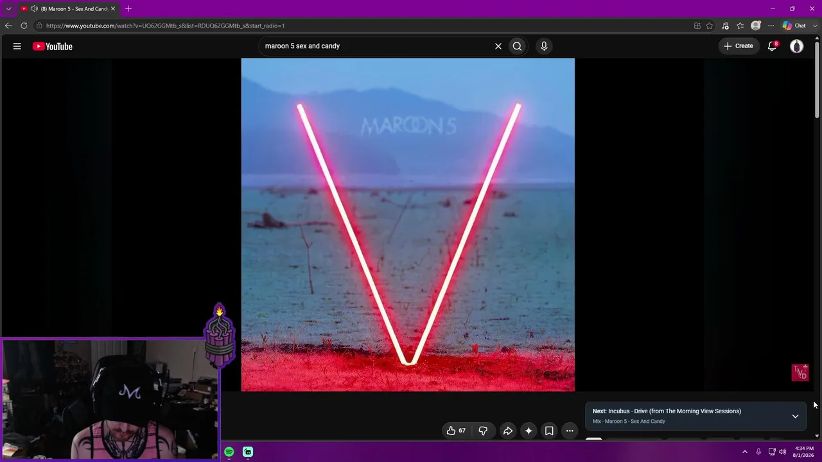Open YouTube notifications bell
Image resolution: width=822 pixels, height=462 pixels.
pyautogui.click(x=773, y=46)
